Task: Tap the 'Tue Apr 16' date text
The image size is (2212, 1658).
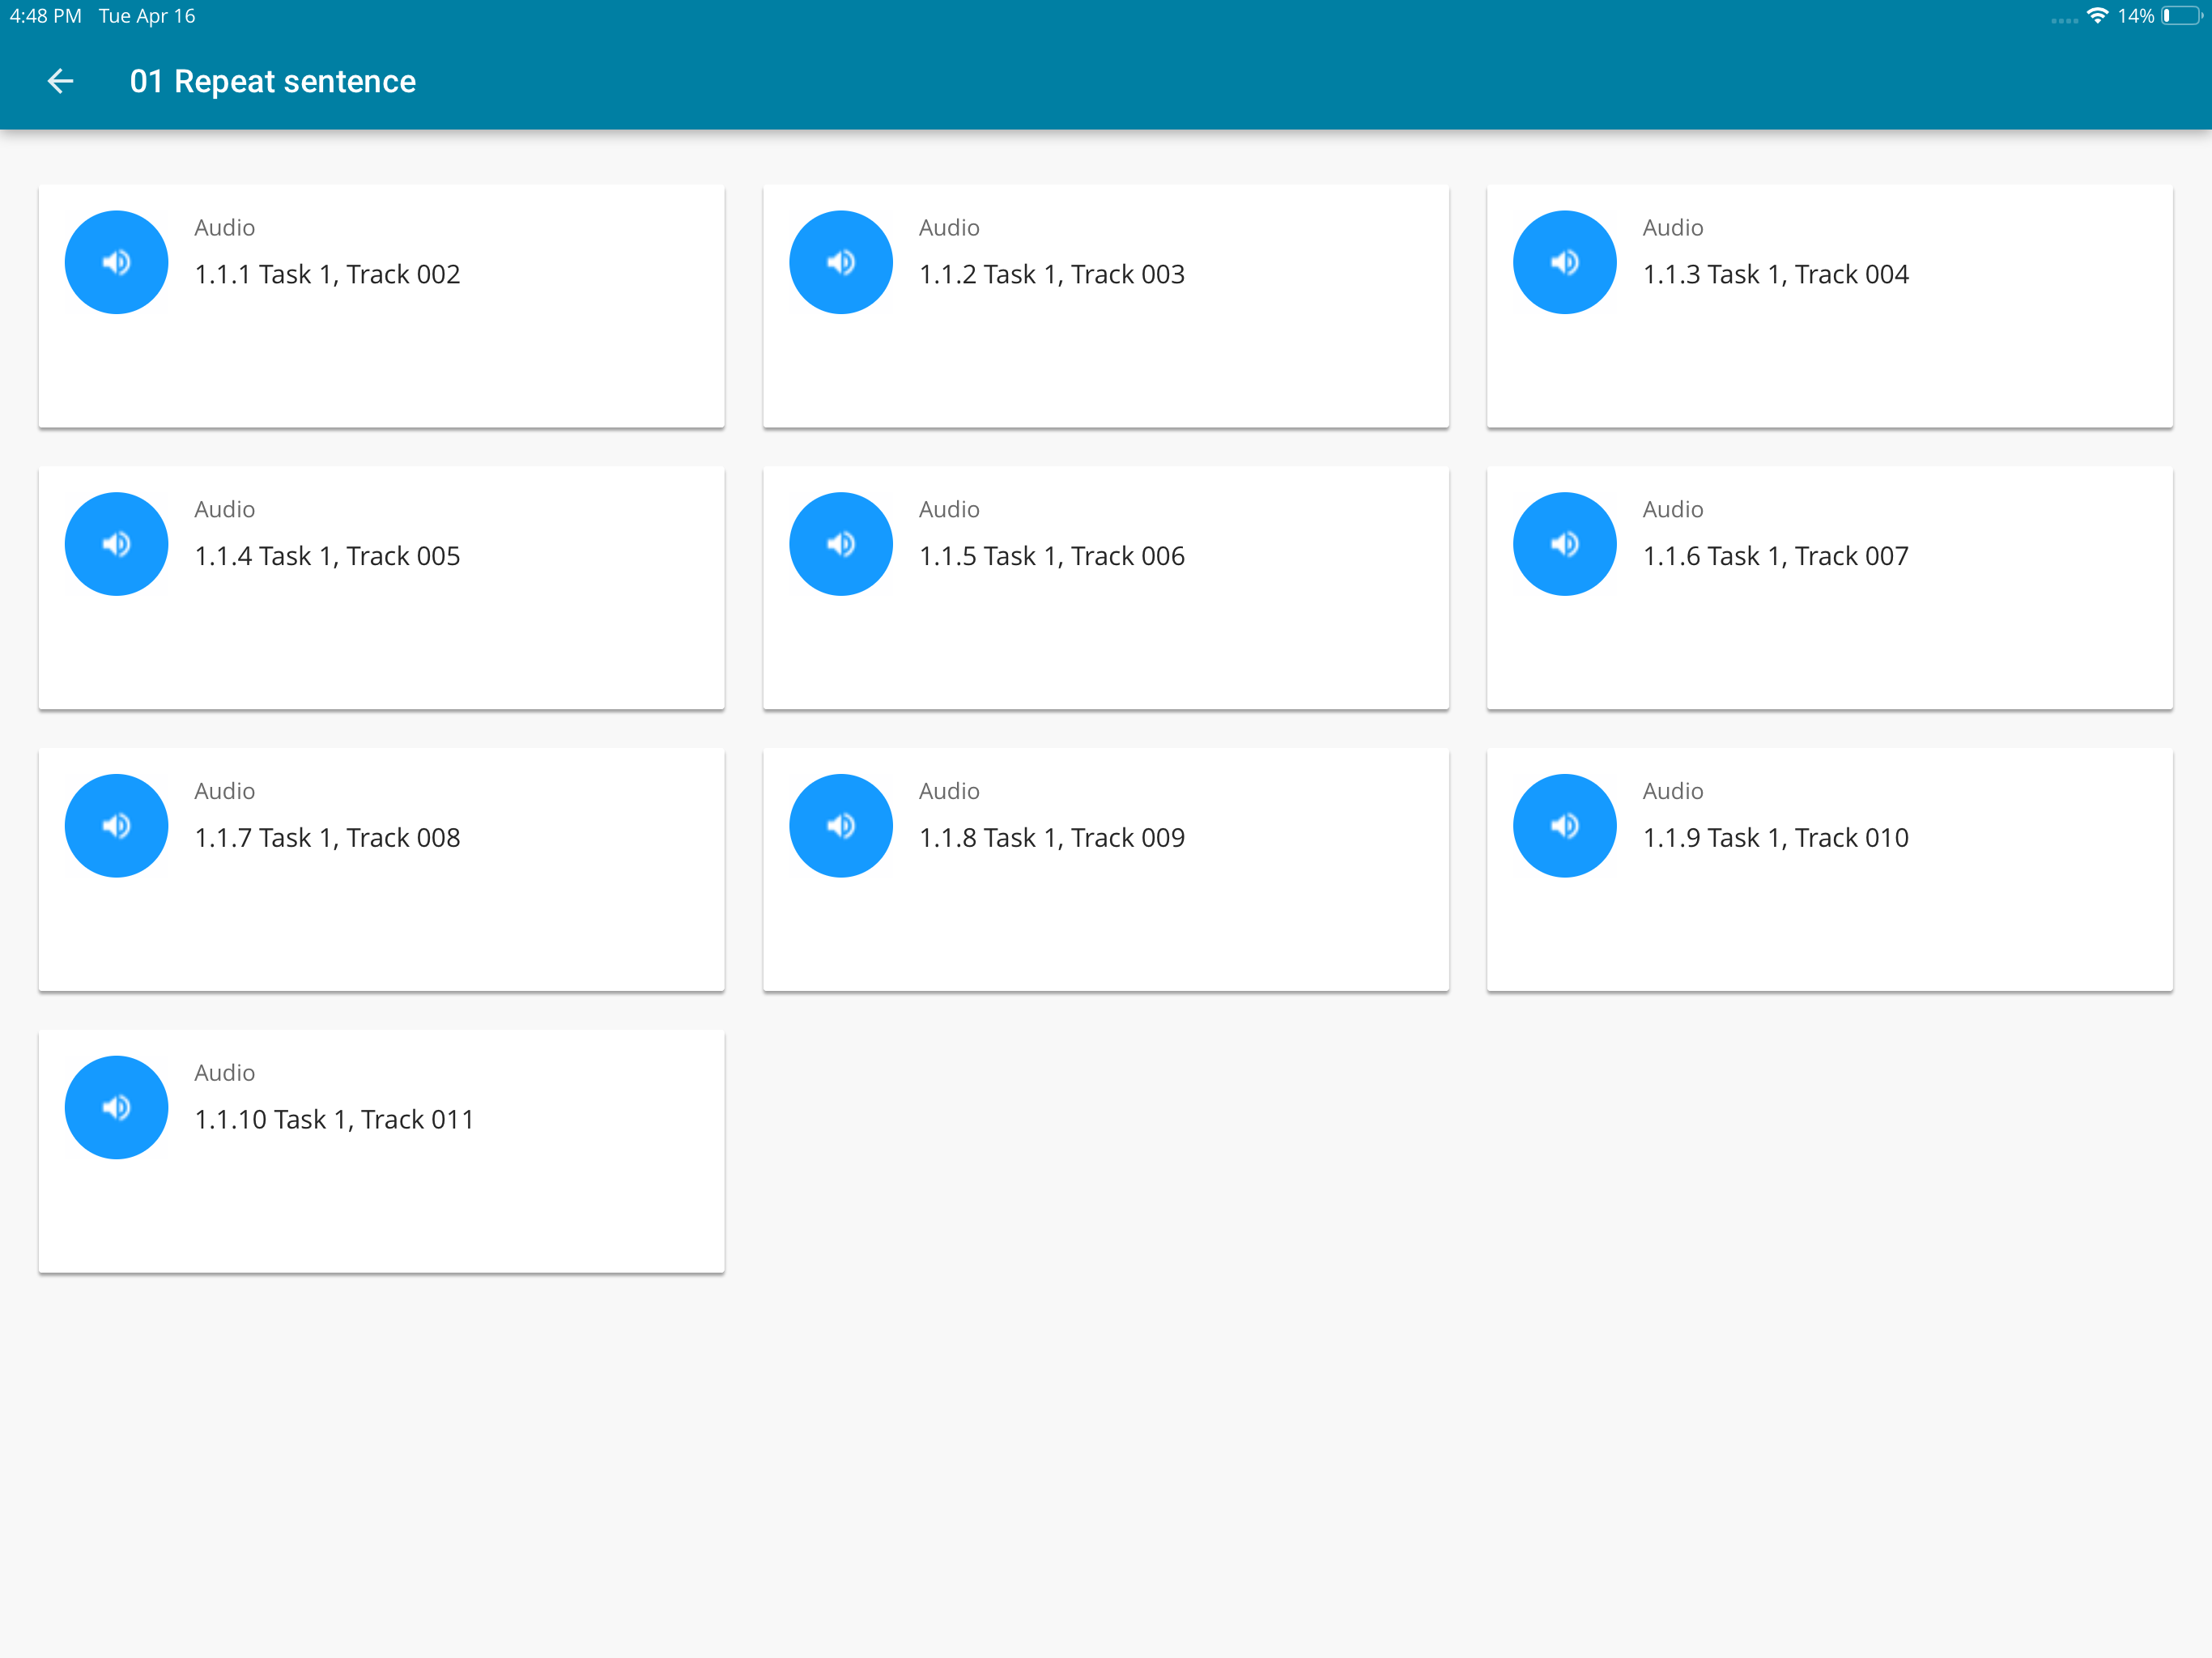Action: (147, 16)
